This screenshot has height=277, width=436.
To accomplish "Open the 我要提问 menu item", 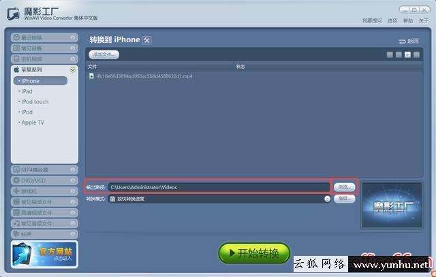I will point(372,21).
